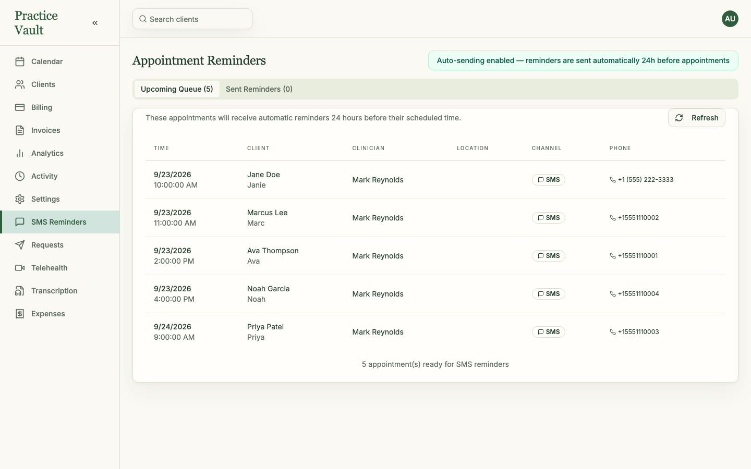Click phone icon beside +15551110001
Screen dimensions: 751x469
613,256
